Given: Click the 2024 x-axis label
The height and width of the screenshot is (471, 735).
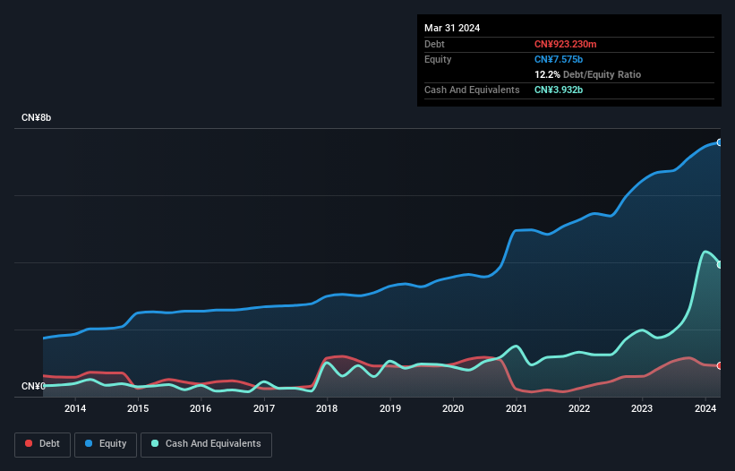Looking at the screenshot, I should (705, 408).
